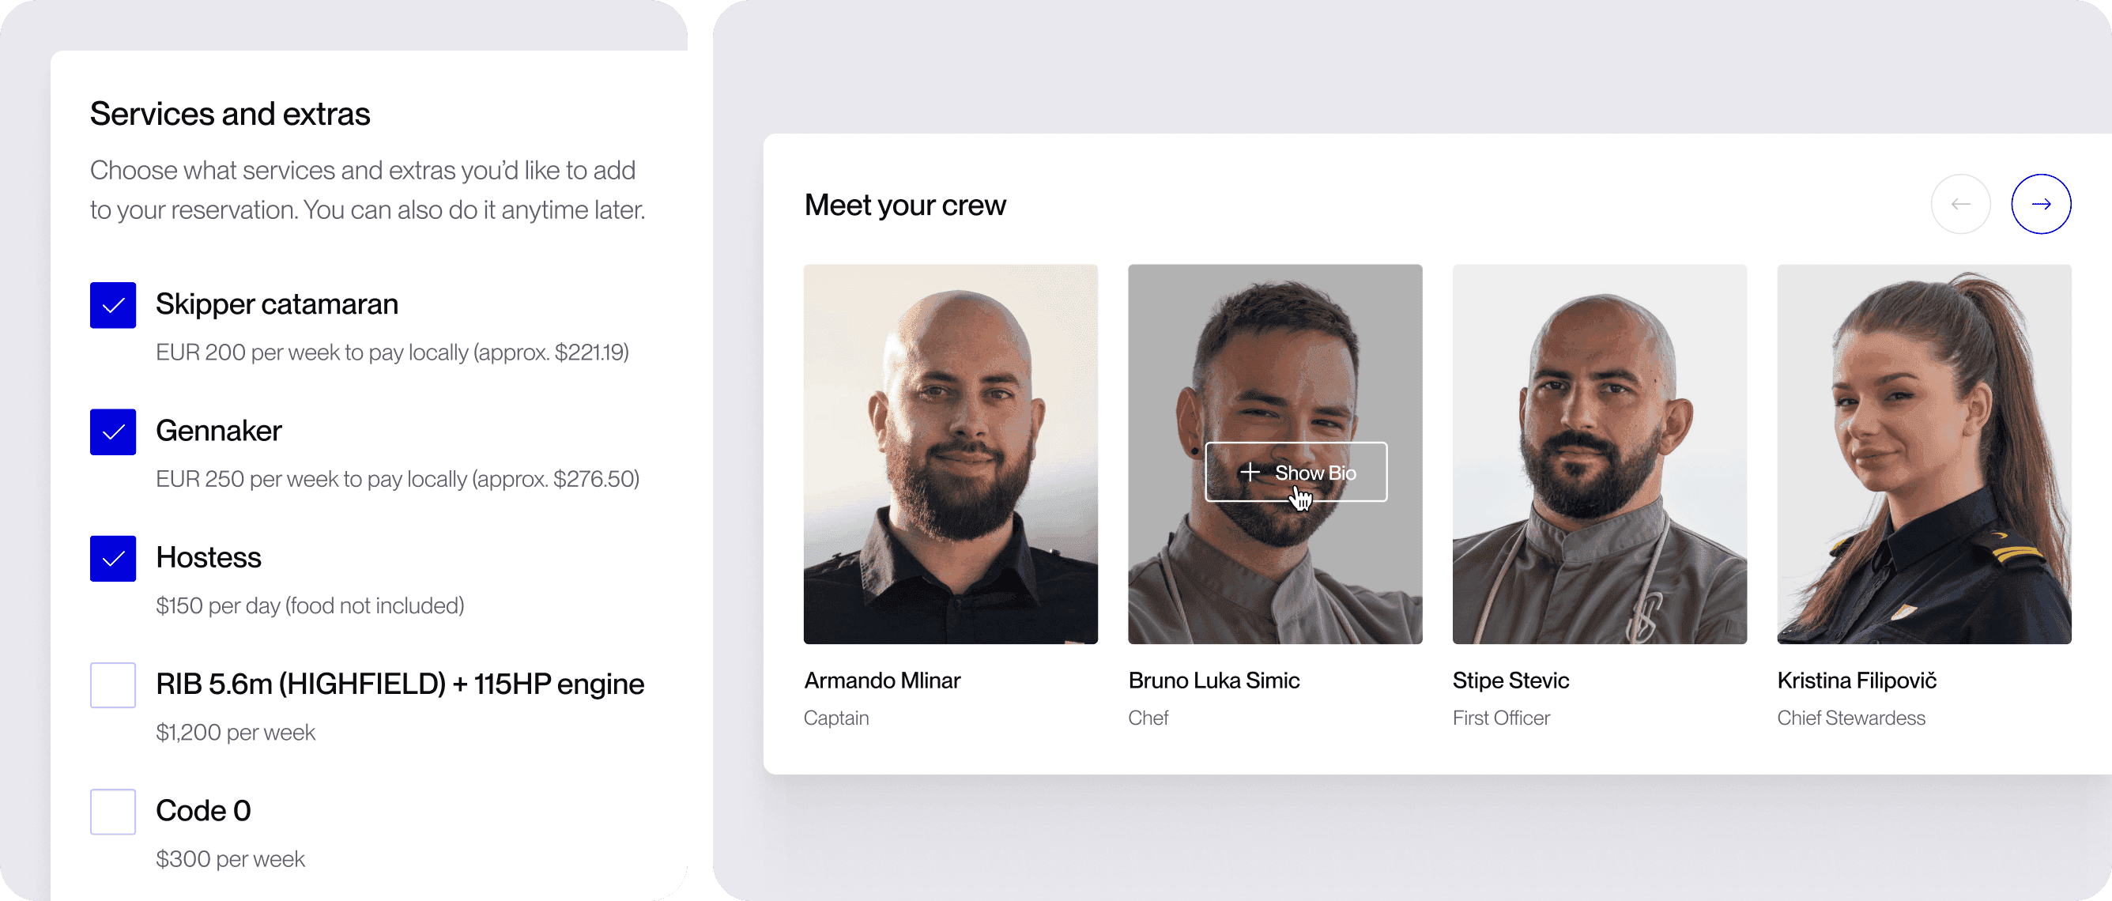Click the Bruno Luka Simic name
Image resolution: width=2112 pixels, height=901 pixels.
1213,680
